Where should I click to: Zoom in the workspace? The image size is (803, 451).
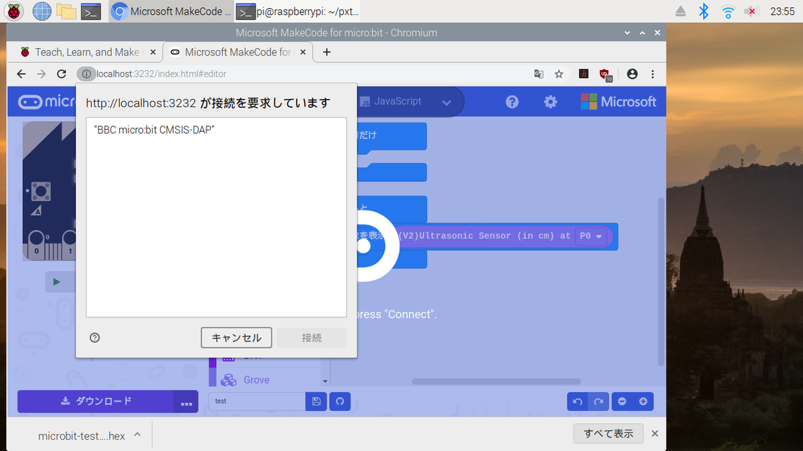click(644, 402)
